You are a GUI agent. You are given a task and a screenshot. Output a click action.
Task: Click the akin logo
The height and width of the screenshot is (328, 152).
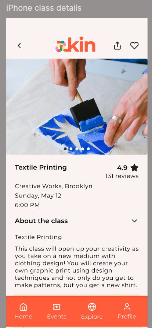[x=75, y=44]
